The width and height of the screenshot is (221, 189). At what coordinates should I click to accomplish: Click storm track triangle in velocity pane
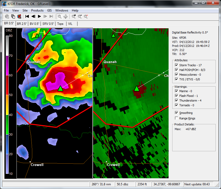pyautogui.click(x=137, y=88)
